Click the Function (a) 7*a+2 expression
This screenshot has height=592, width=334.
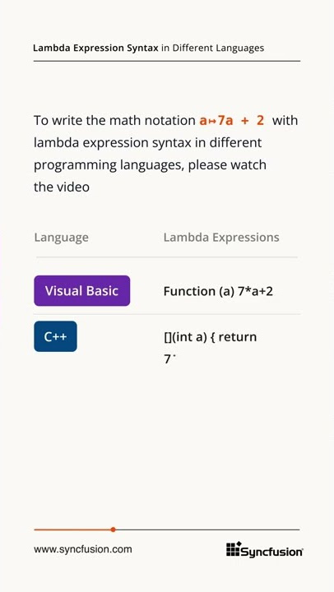pyautogui.click(x=218, y=291)
